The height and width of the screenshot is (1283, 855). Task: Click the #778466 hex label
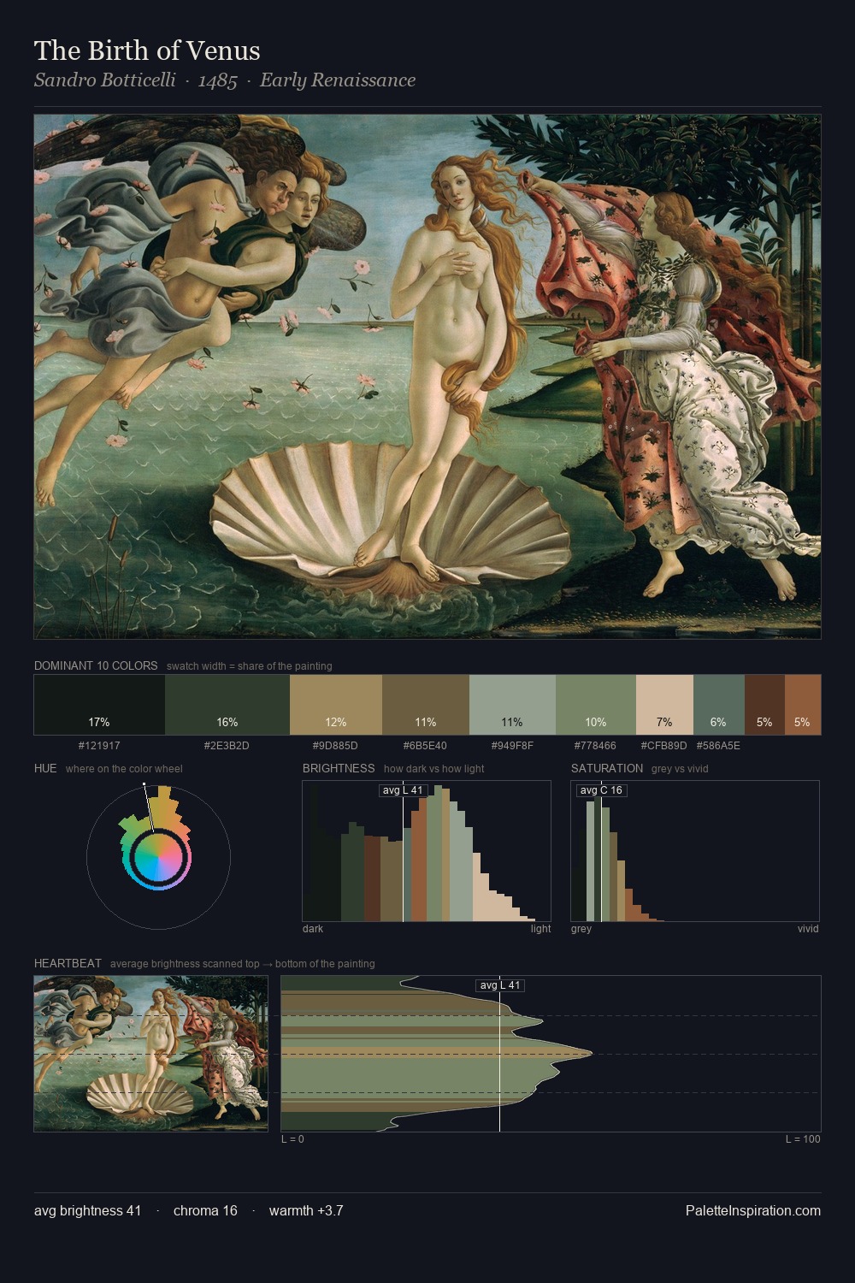pyautogui.click(x=595, y=746)
